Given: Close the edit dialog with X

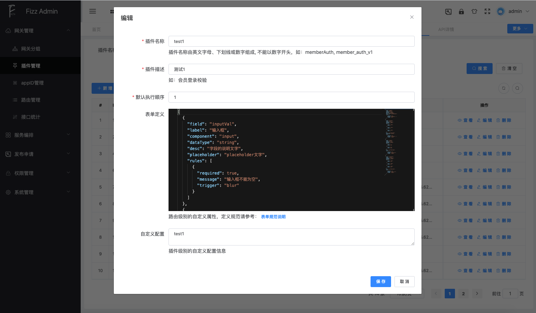Looking at the screenshot, I should coord(412,17).
